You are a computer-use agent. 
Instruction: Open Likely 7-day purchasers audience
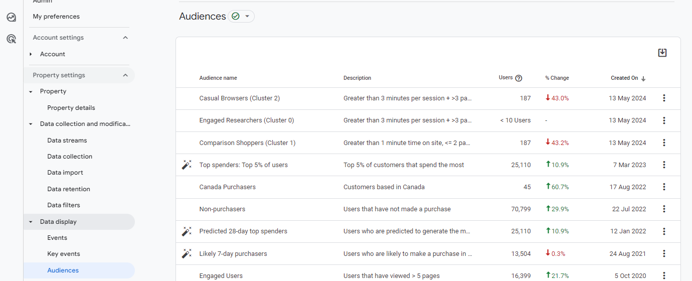coord(233,254)
